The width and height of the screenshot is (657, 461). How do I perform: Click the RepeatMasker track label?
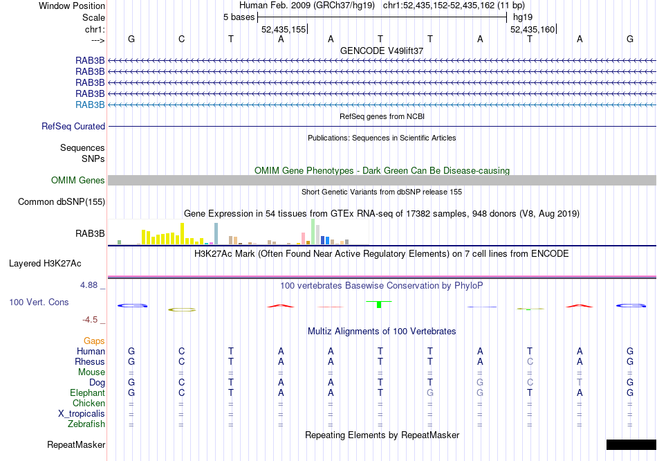coord(76,444)
